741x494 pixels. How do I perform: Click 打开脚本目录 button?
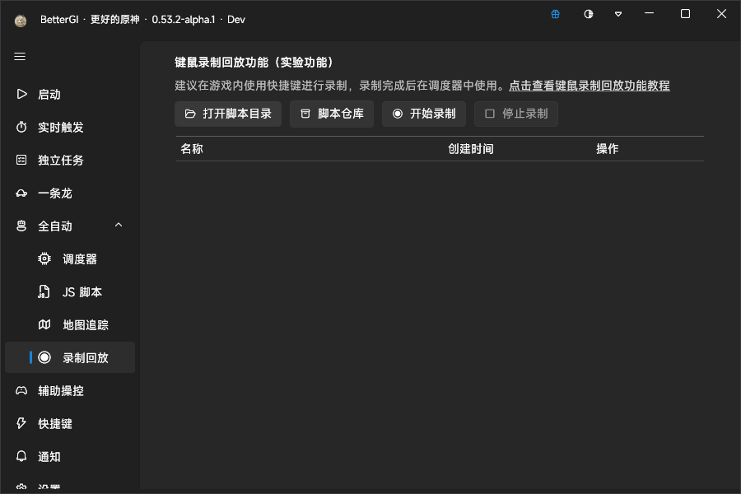(x=228, y=114)
